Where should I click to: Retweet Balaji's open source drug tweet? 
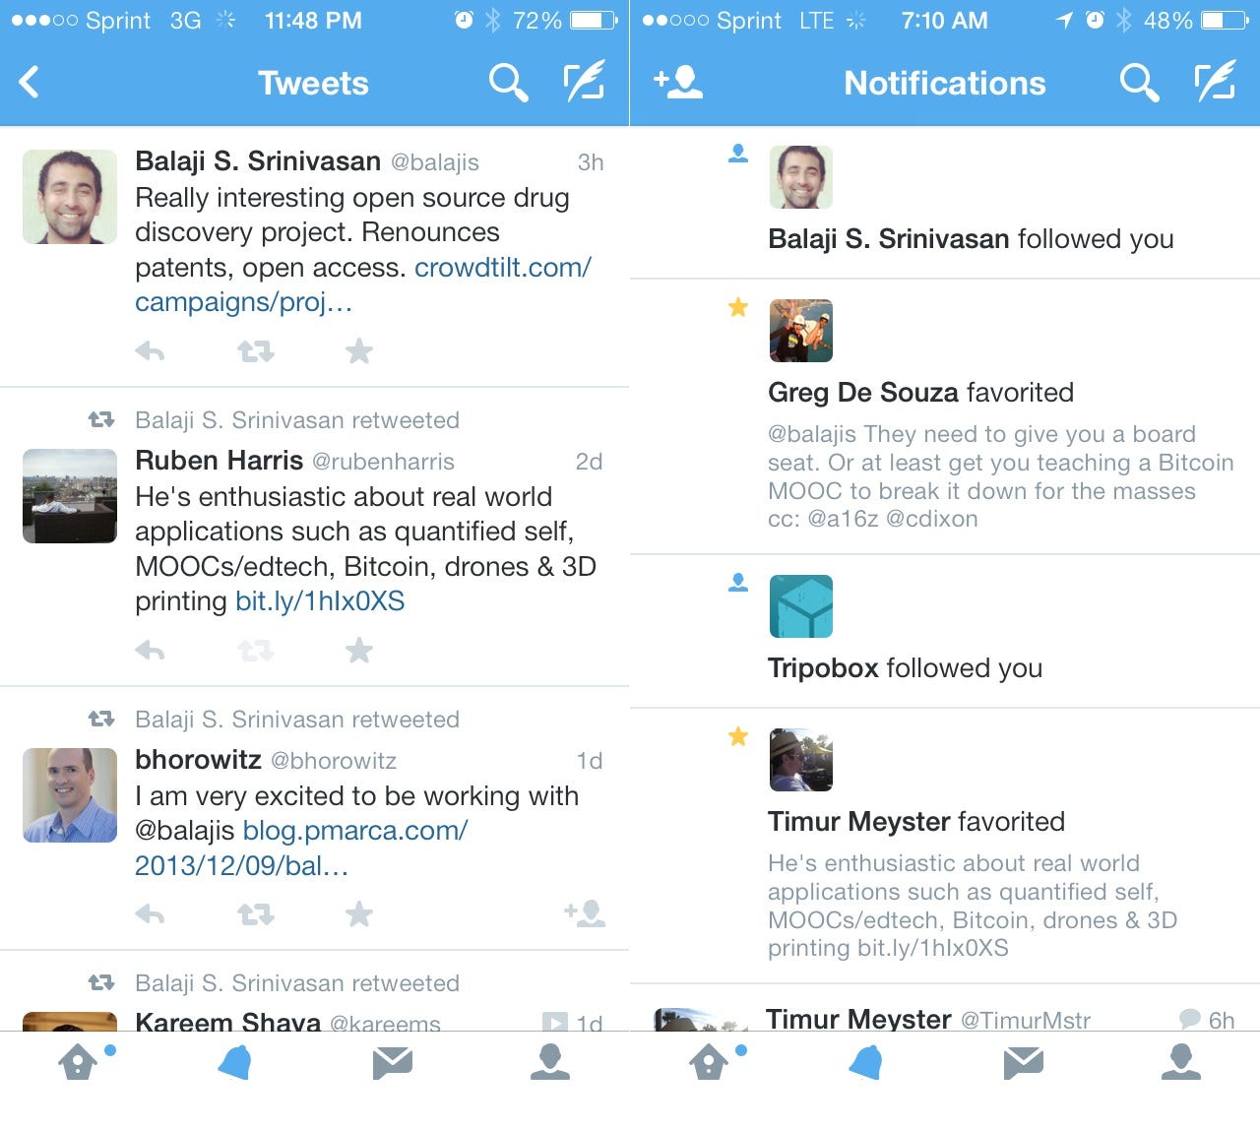(256, 350)
